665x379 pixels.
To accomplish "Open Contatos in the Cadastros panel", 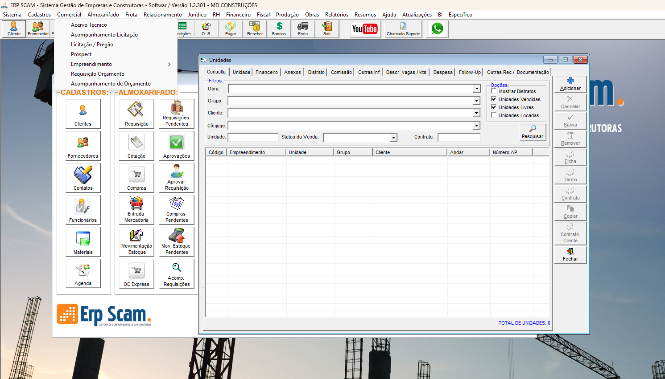I will click(x=83, y=178).
